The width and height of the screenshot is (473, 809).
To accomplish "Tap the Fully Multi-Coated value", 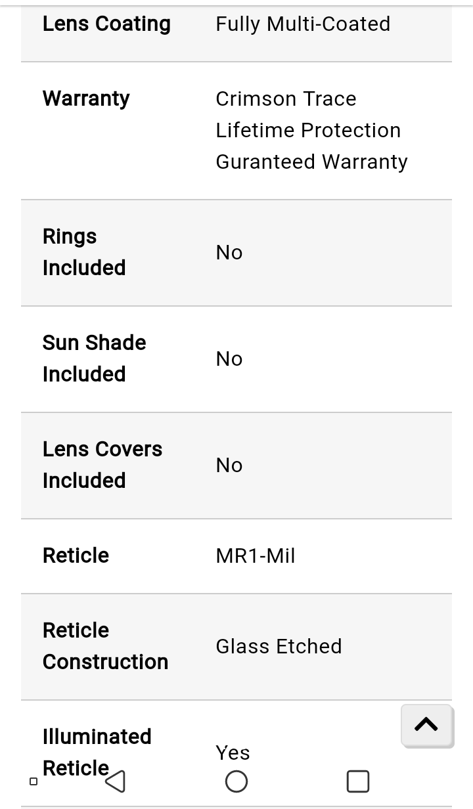I will (x=303, y=24).
